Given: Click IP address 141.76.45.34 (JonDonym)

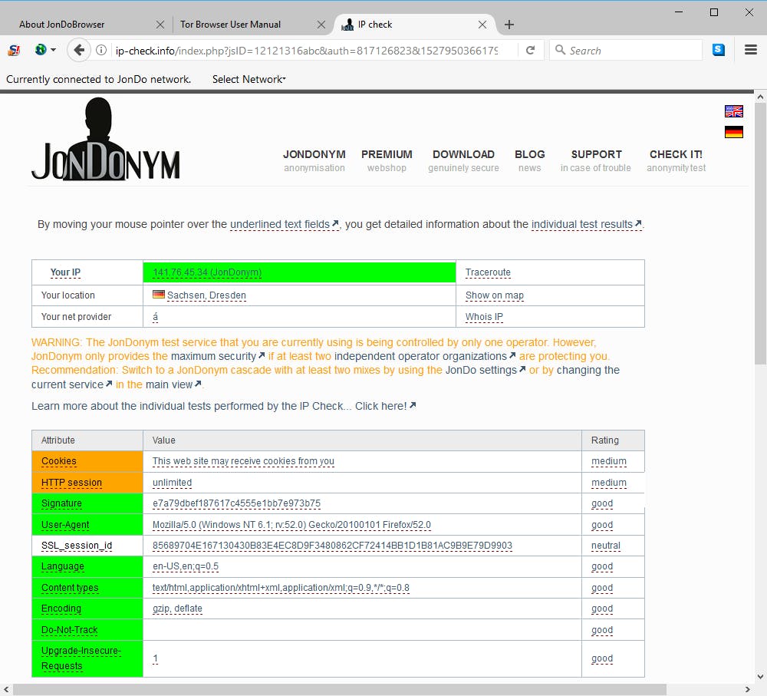Looking at the screenshot, I should click(x=207, y=272).
